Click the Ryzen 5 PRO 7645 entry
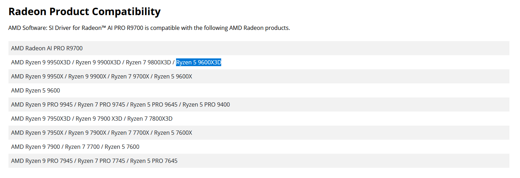Screen dimensions: 520x178 point(154,161)
